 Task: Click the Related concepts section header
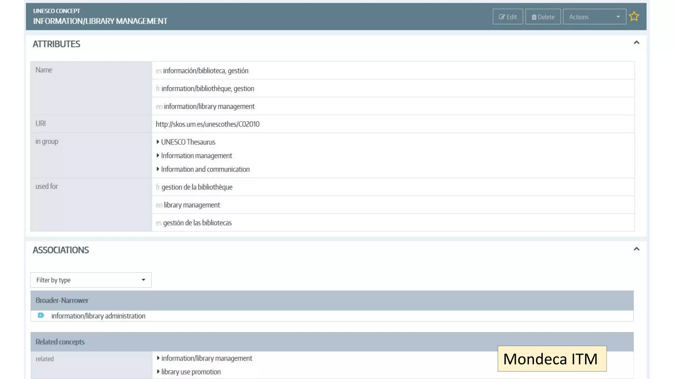[x=60, y=342]
